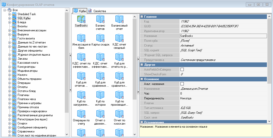Enable the AutoFieldsOnCategory checkbox
The width and height of the screenshot is (273, 138).
(182, 70)
